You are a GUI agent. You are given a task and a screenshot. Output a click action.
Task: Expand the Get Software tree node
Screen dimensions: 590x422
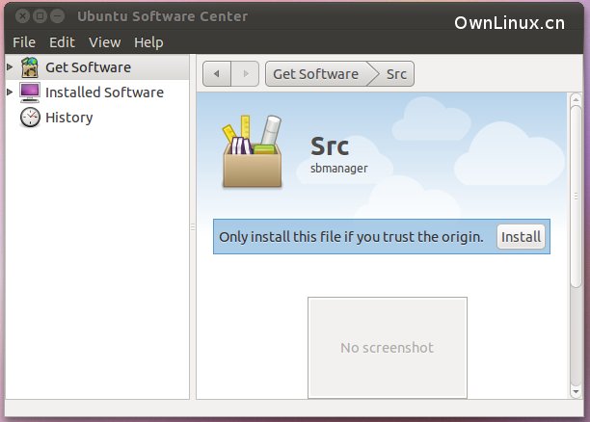pyautogui.click(x=10, y=67)
